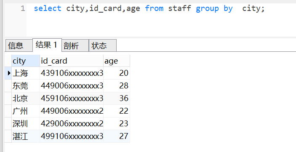Viewport: 296px width, 152px height.
Task: Select the 深圳 city cell
Action: coord(26,124)
